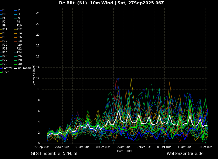Click the 12 tick on wind axis
218x159 pixels.
[x=38, y=78]
